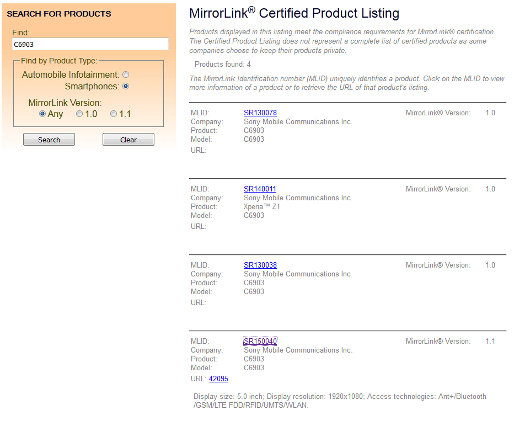Open the 42095 URL link
This screenshot has height=421, width=525.
(218, 379)
